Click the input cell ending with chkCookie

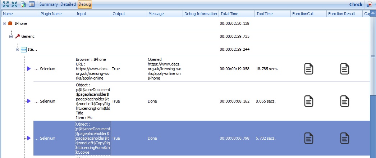tap(93, 138)
